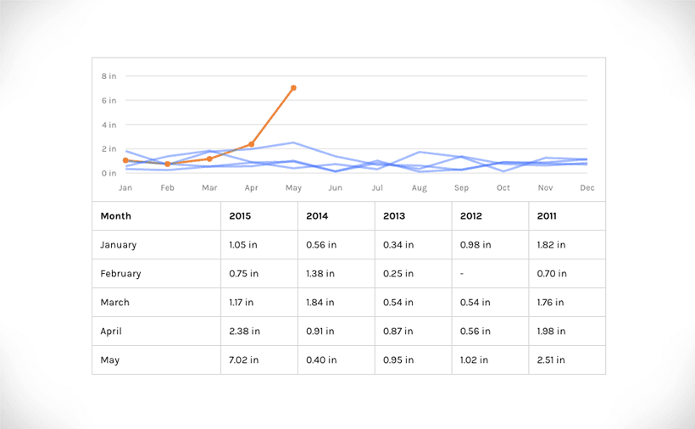Click the 2014 column header
695x429 pixels.
tap(317, 216)
